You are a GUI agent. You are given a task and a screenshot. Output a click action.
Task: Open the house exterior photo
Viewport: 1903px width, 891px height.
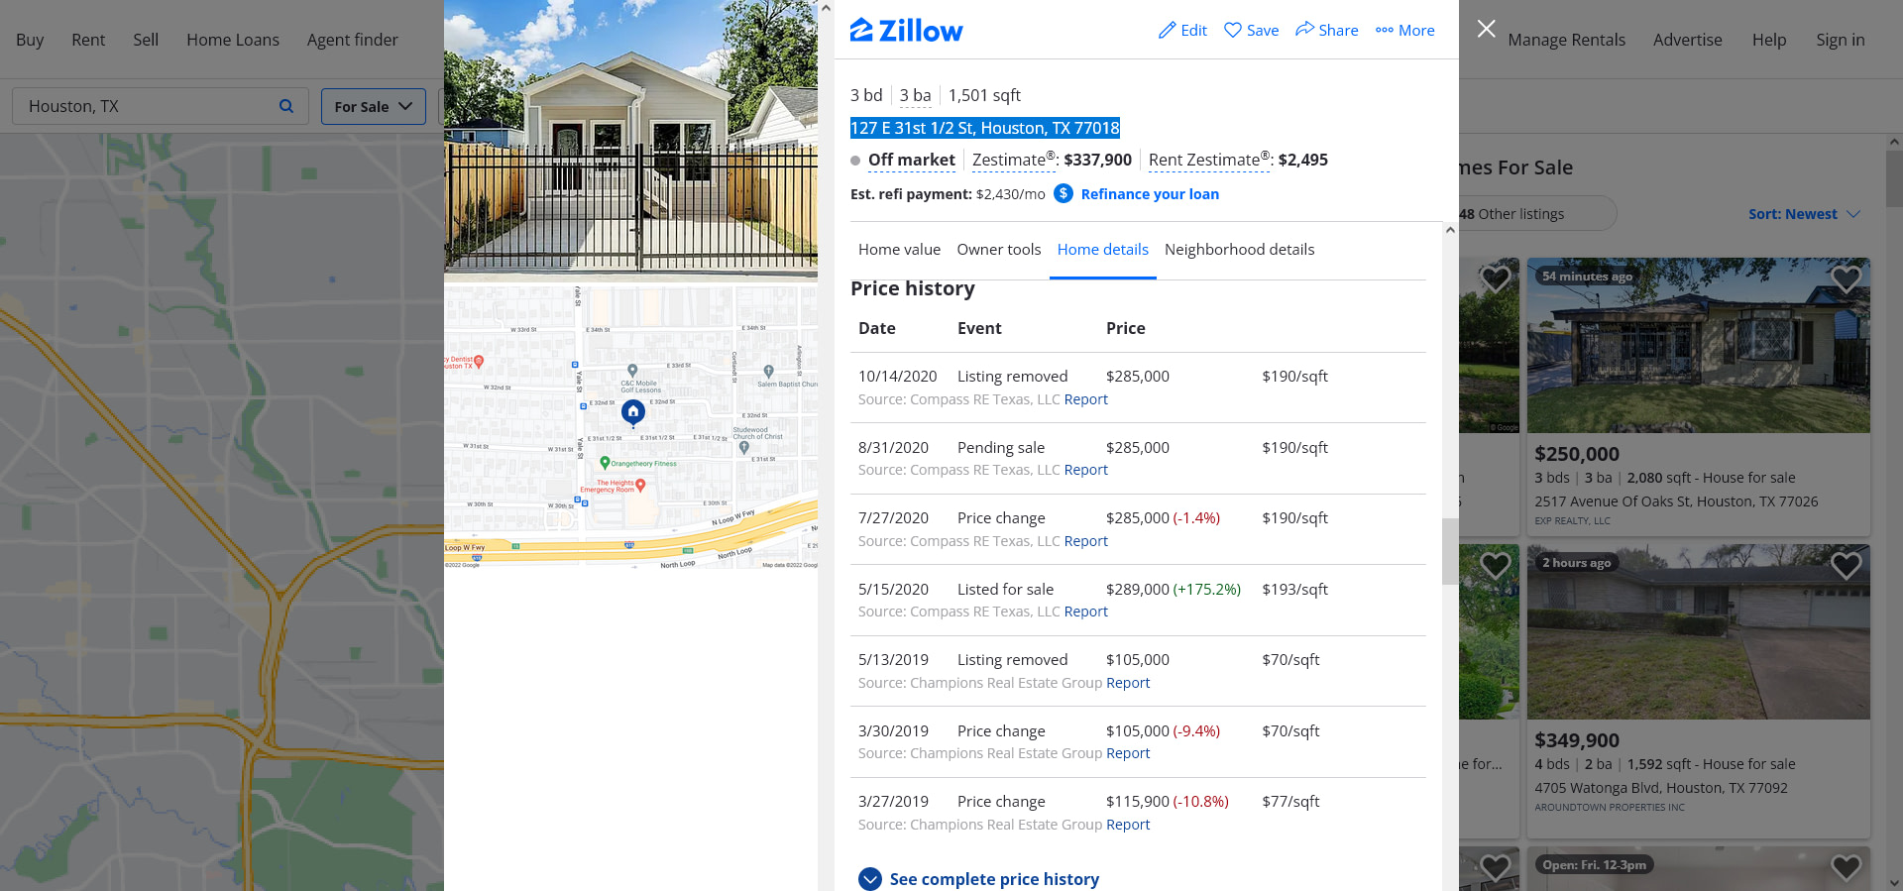[x=630, y=139]
